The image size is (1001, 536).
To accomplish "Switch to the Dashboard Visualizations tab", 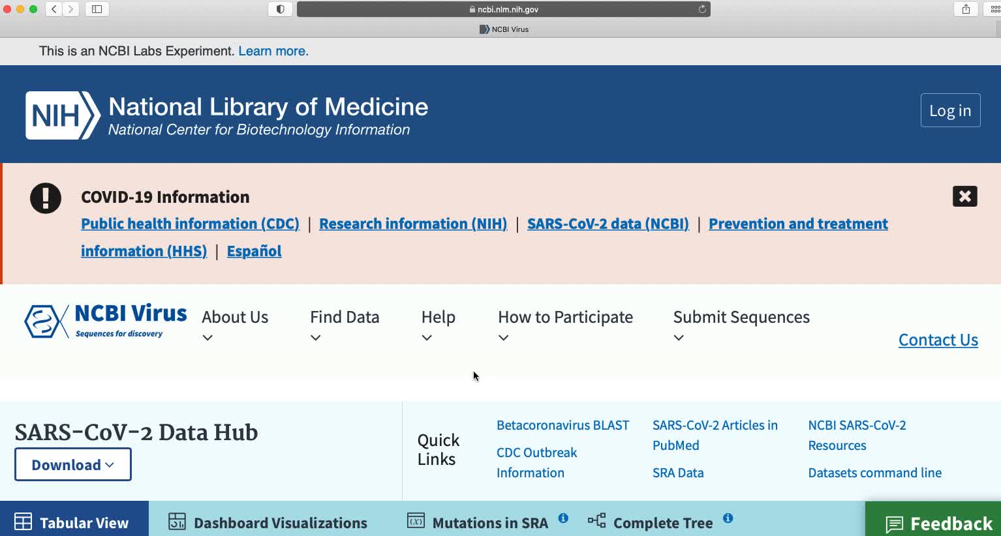I will pos(268,522).
